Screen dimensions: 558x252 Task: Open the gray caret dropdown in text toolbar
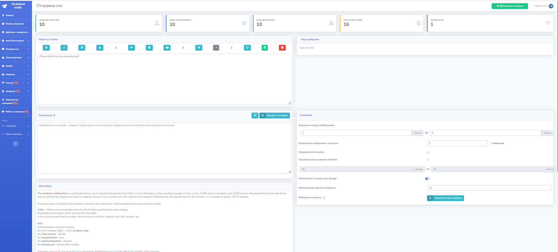(x=216, y=48)
